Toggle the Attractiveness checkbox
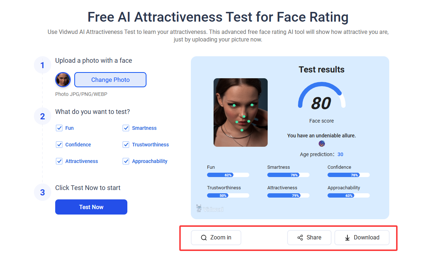 coord(59,161)
